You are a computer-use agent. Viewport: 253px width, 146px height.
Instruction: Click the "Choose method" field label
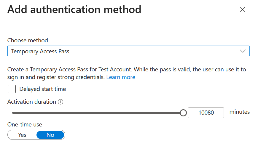pyautogui.click(x=28, y=41)
